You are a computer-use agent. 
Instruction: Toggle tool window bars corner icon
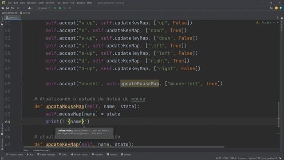click(x=2, y=158)
